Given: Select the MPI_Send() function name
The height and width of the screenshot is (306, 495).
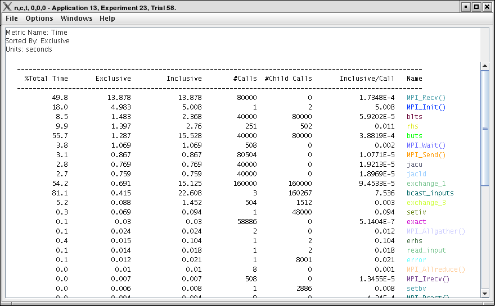Looking at the screenshot, I should coord(426,155).
